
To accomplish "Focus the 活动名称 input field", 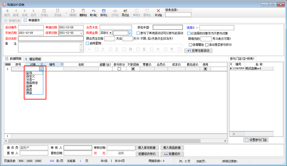I will pos(51,38).
